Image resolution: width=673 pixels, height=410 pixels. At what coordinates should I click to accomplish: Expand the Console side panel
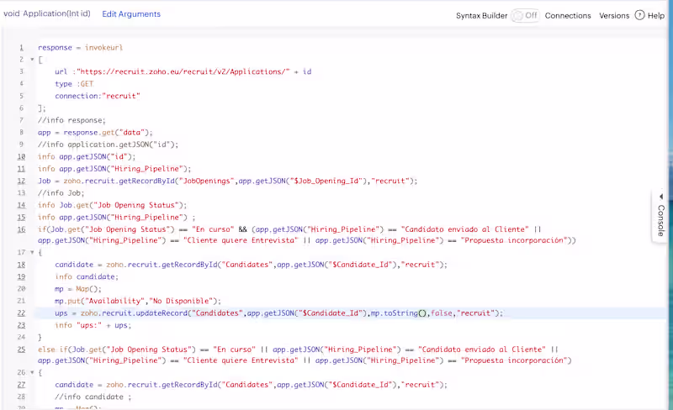pyautogui.click(x=661, y=216)
